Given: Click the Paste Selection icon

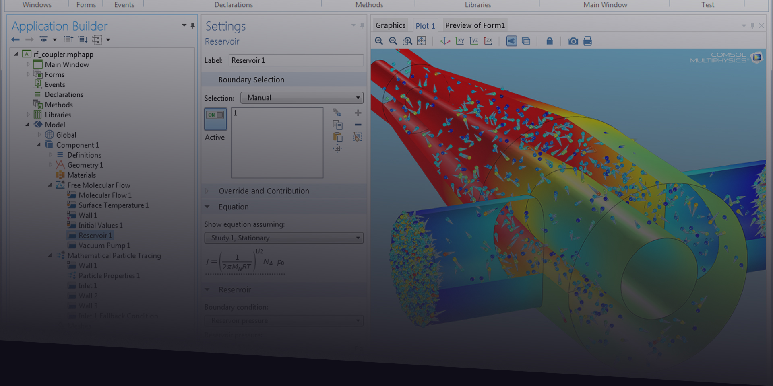Looking at the screenshot, I should point(337,137).
